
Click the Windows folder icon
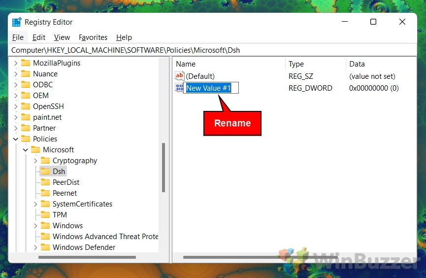[x=45, y=225]
